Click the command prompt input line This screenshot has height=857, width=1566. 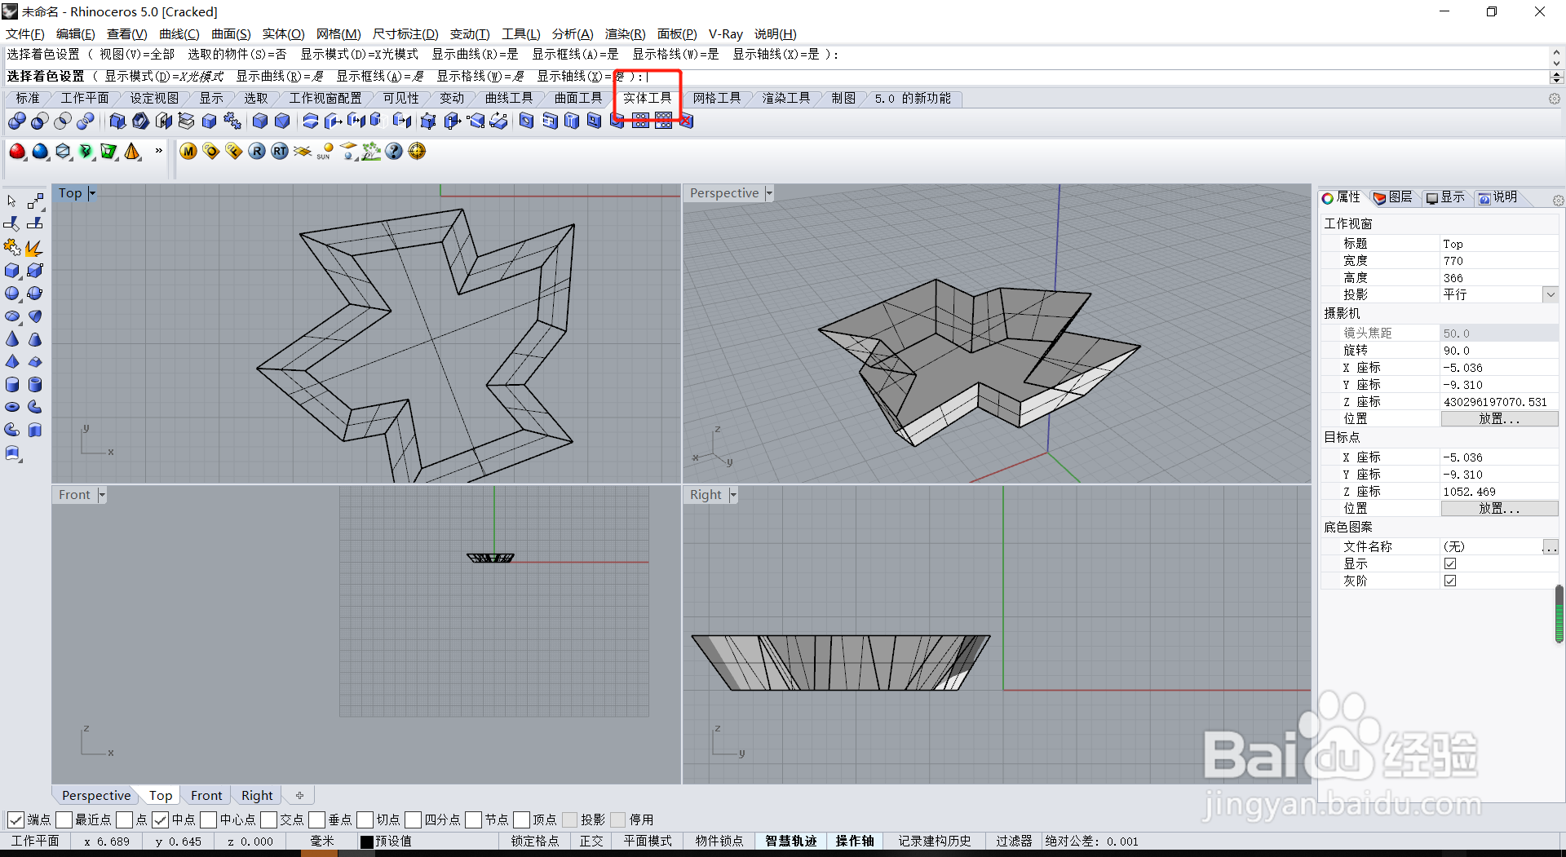(x=777, y=77)
